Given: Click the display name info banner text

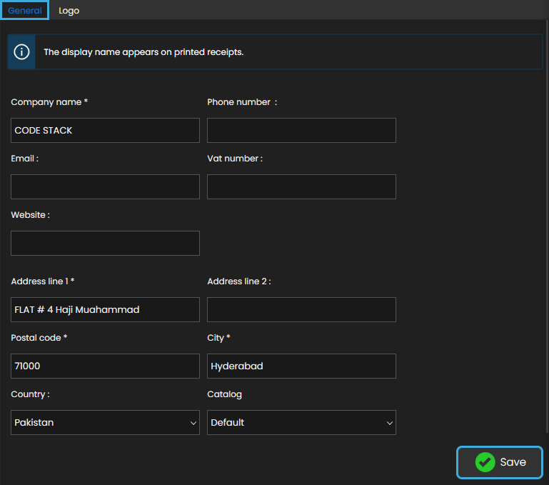Looking at the screenshot, I should 143,52.
